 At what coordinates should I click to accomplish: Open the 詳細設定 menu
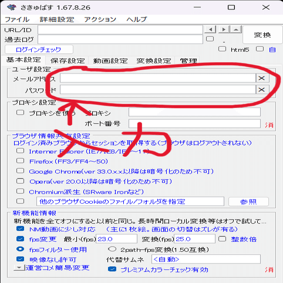[57, 19]
